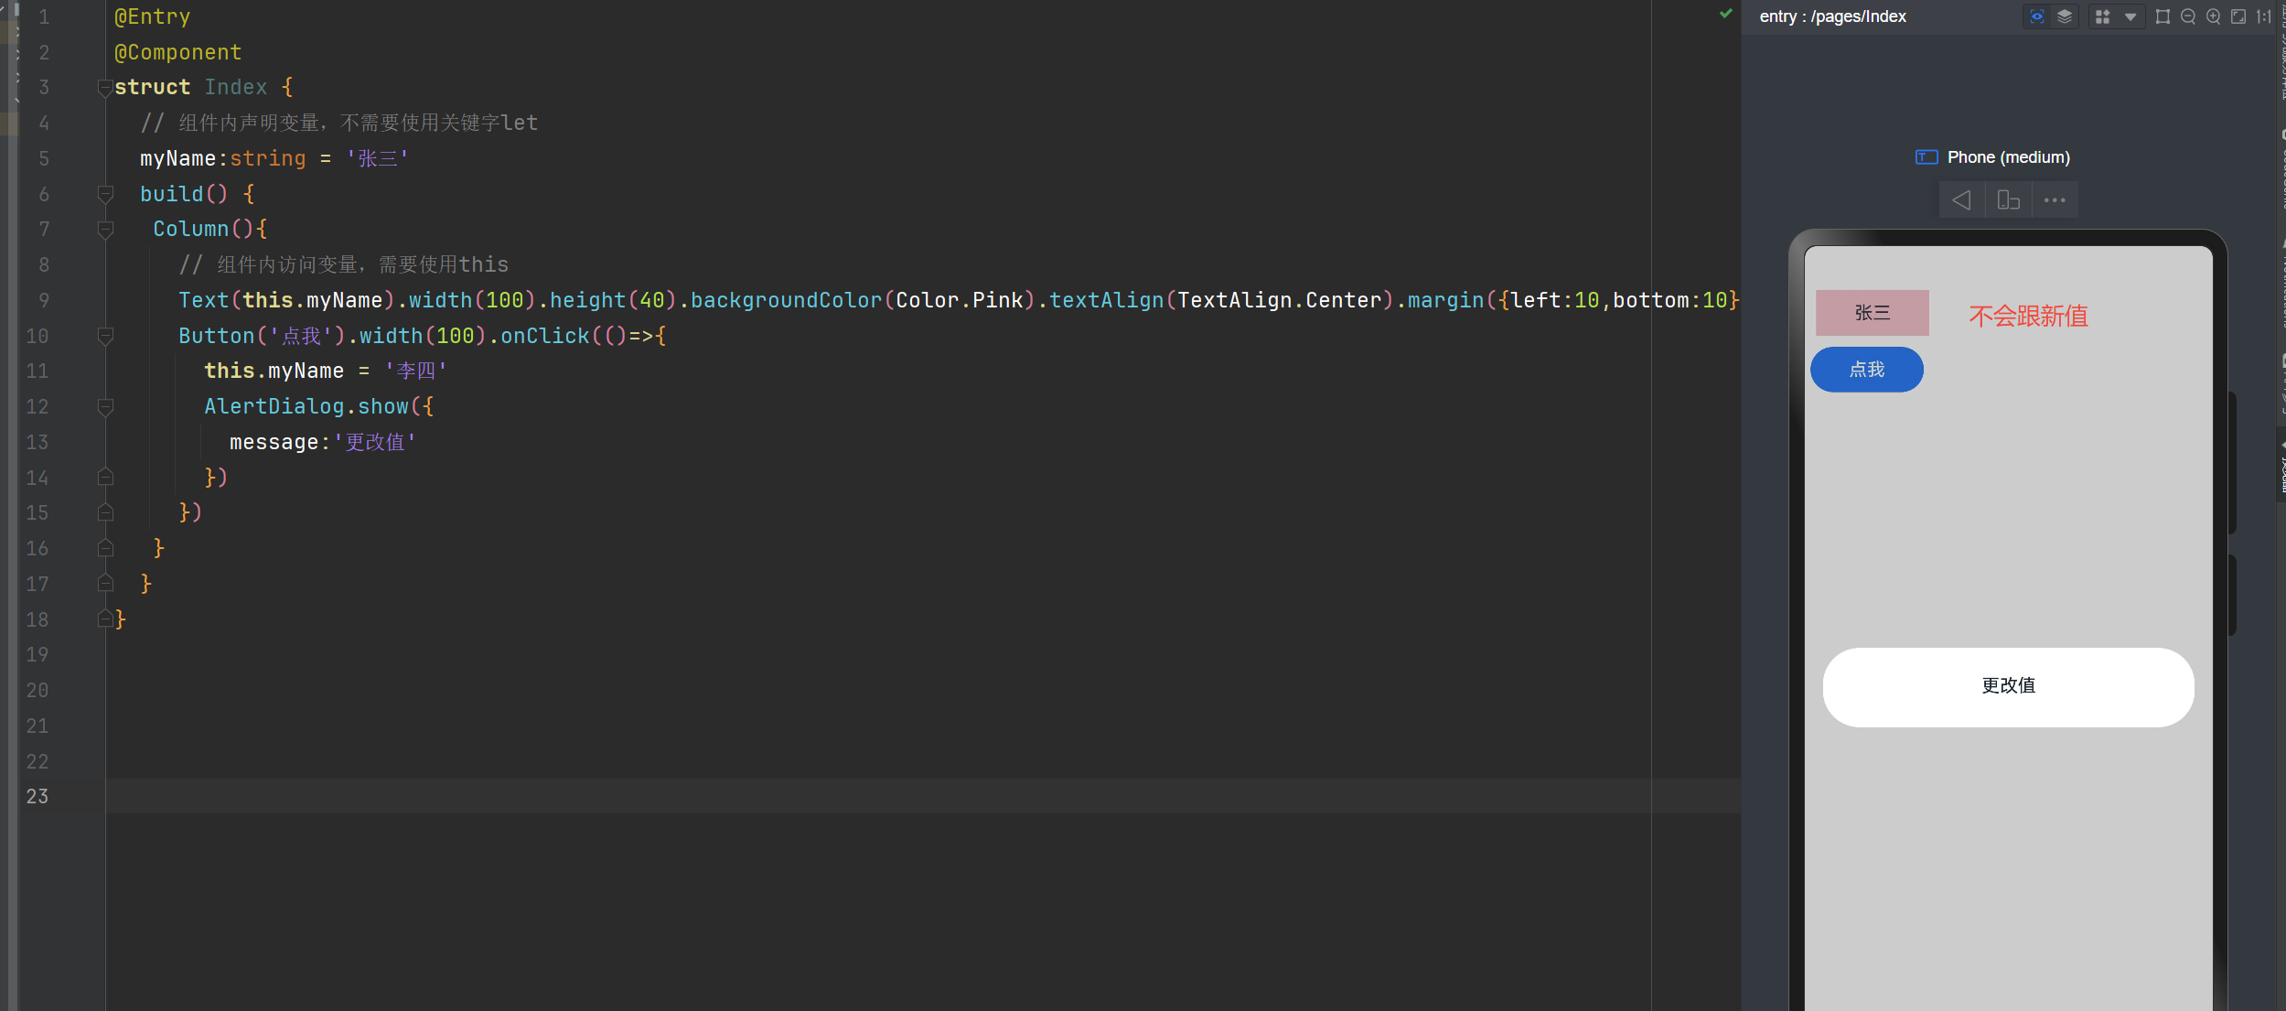The width and height of the screenshot is (2286, 1011).
Task: Open the component layers view icon
Action: [x=2065, y=16]
